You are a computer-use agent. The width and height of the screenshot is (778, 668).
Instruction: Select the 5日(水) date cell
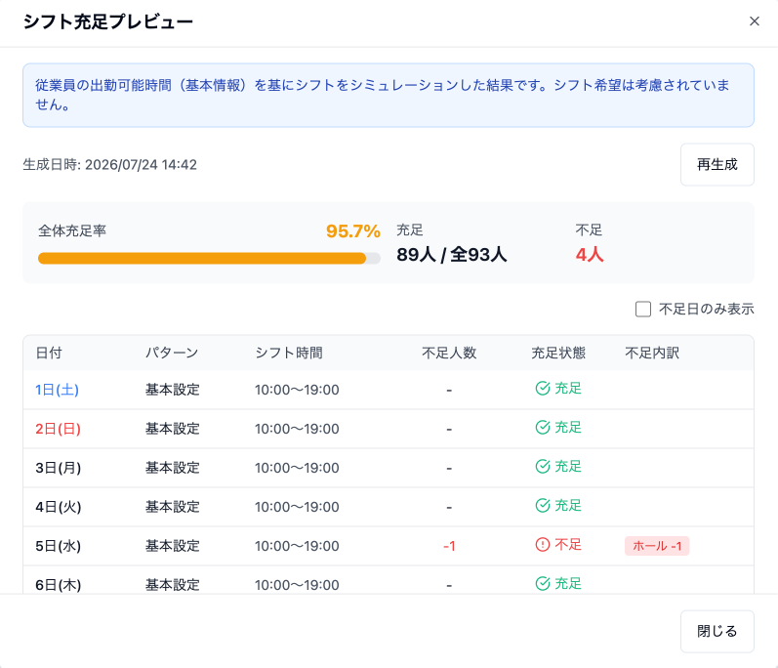coord(58,546)
